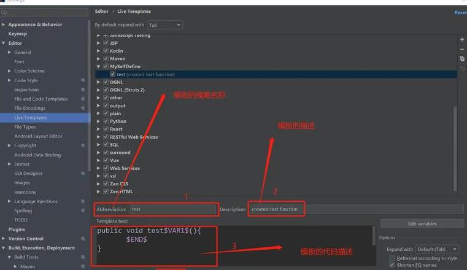Duplicate the selected template with copy icon
467x270 pixels.
pyautogui.click(x=462, y=59)
